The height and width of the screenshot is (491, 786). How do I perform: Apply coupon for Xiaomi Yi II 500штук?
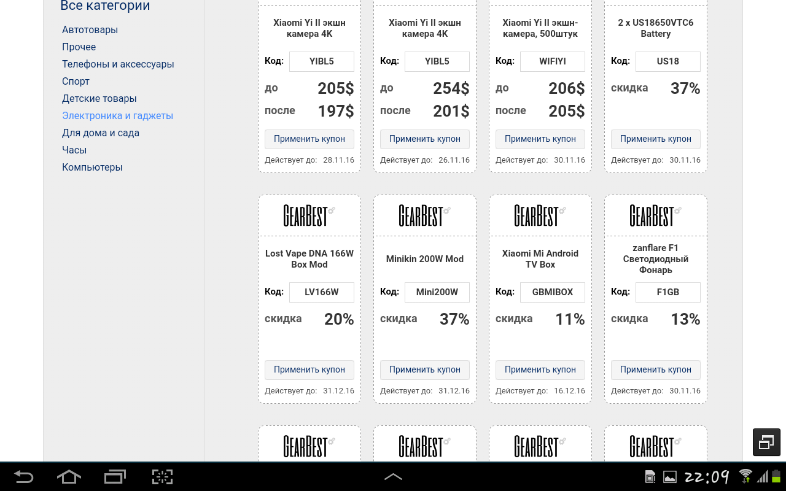click(540, 139)
